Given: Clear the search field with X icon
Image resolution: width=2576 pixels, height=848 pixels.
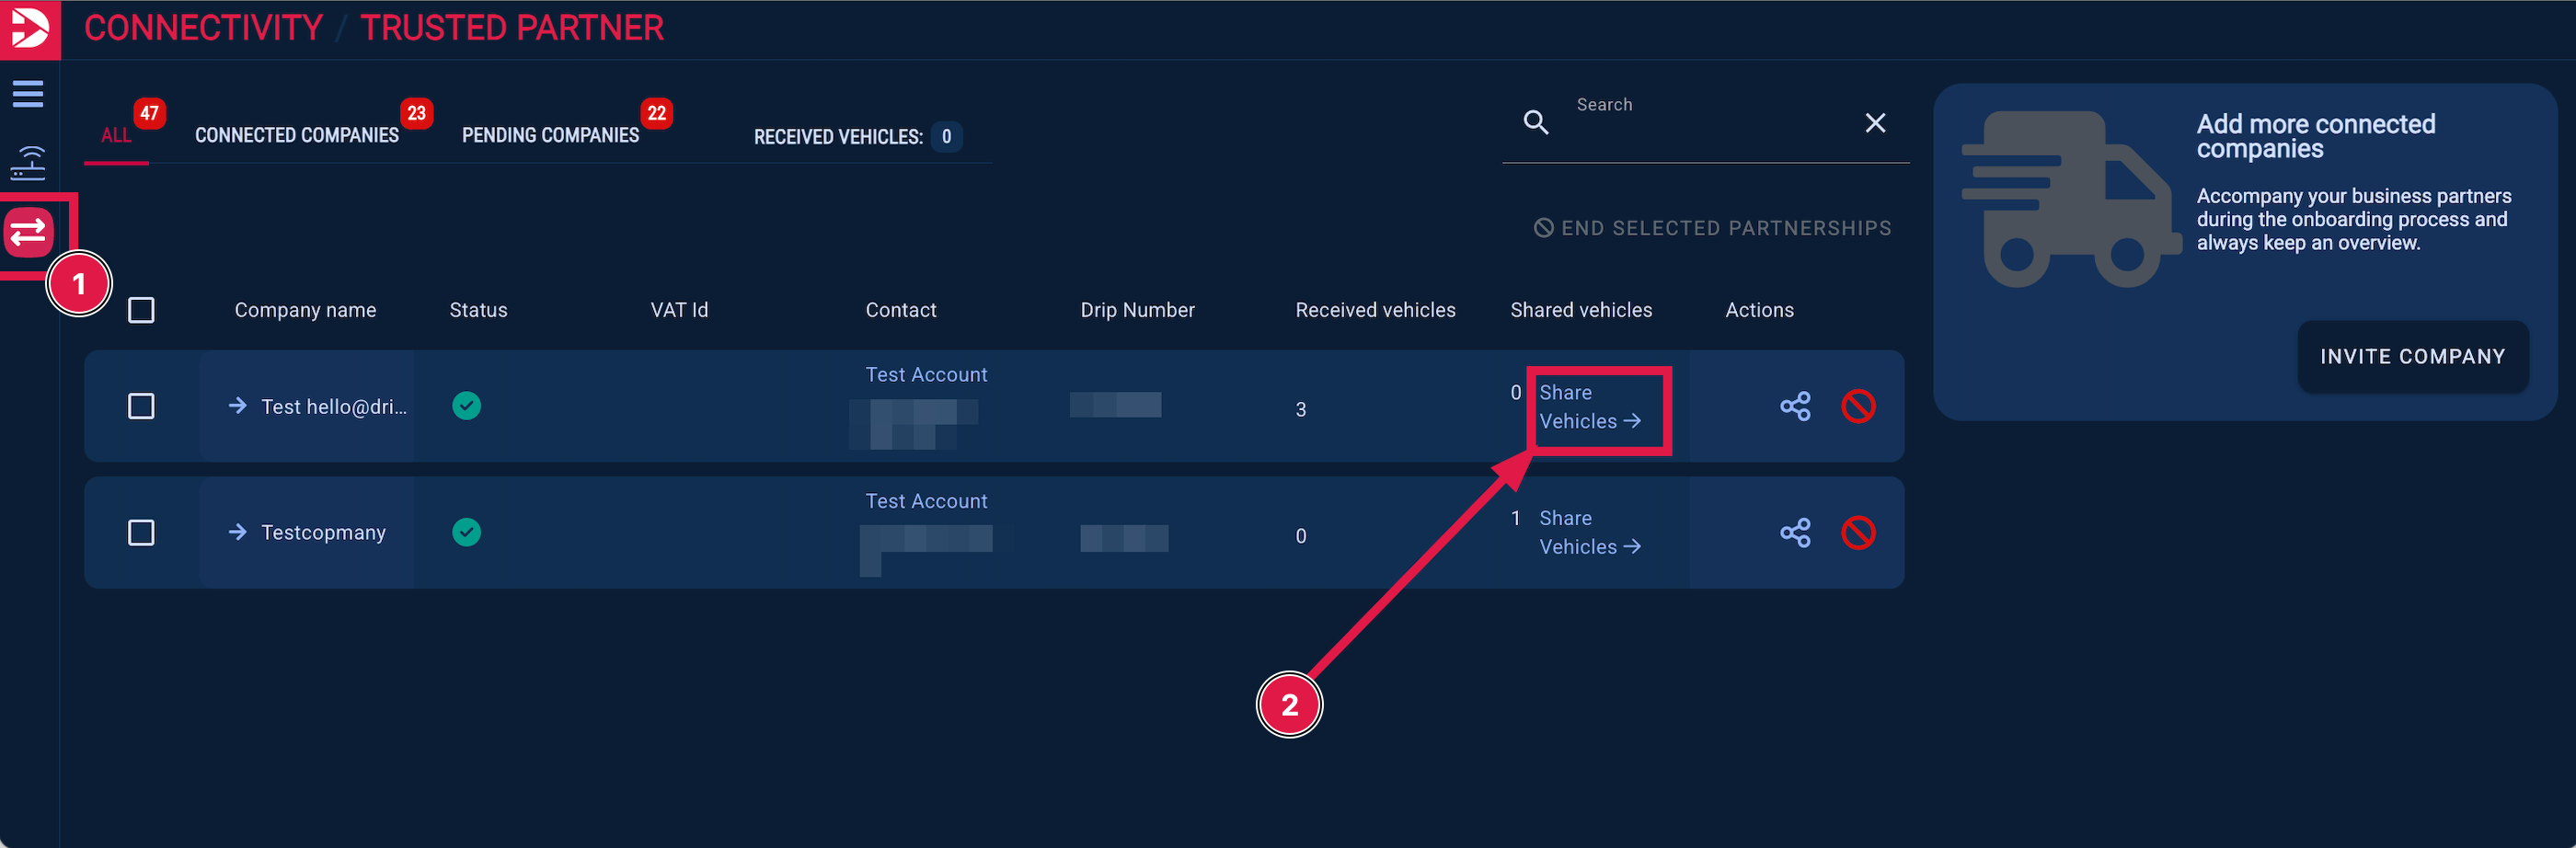Looking at the screenshot, I should pos(1874,123).
